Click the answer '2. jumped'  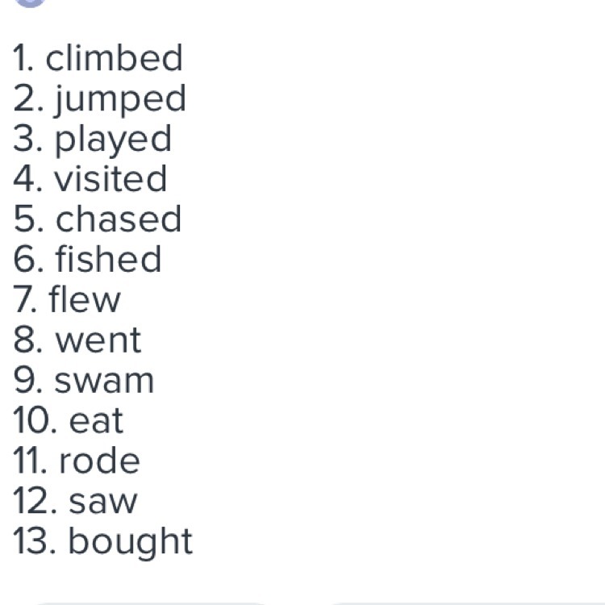pyautogui.click(x=100, y=99)
